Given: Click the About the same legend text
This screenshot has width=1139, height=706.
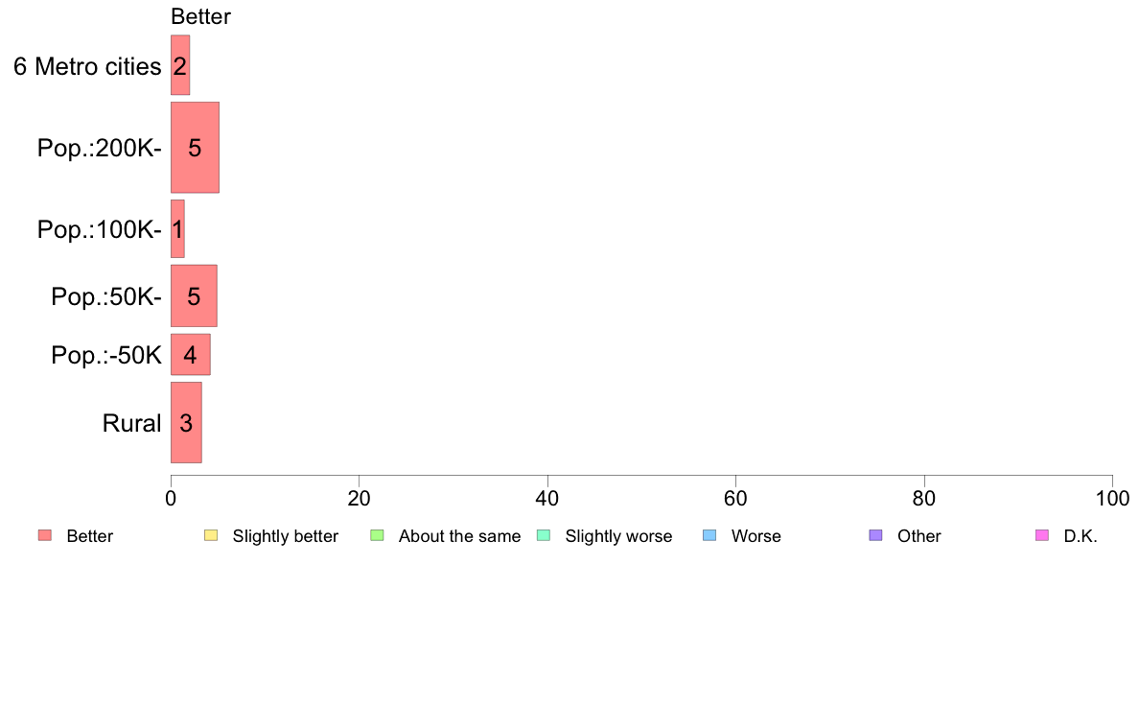Looking at the screenshot, I should [x=460, y=536].
